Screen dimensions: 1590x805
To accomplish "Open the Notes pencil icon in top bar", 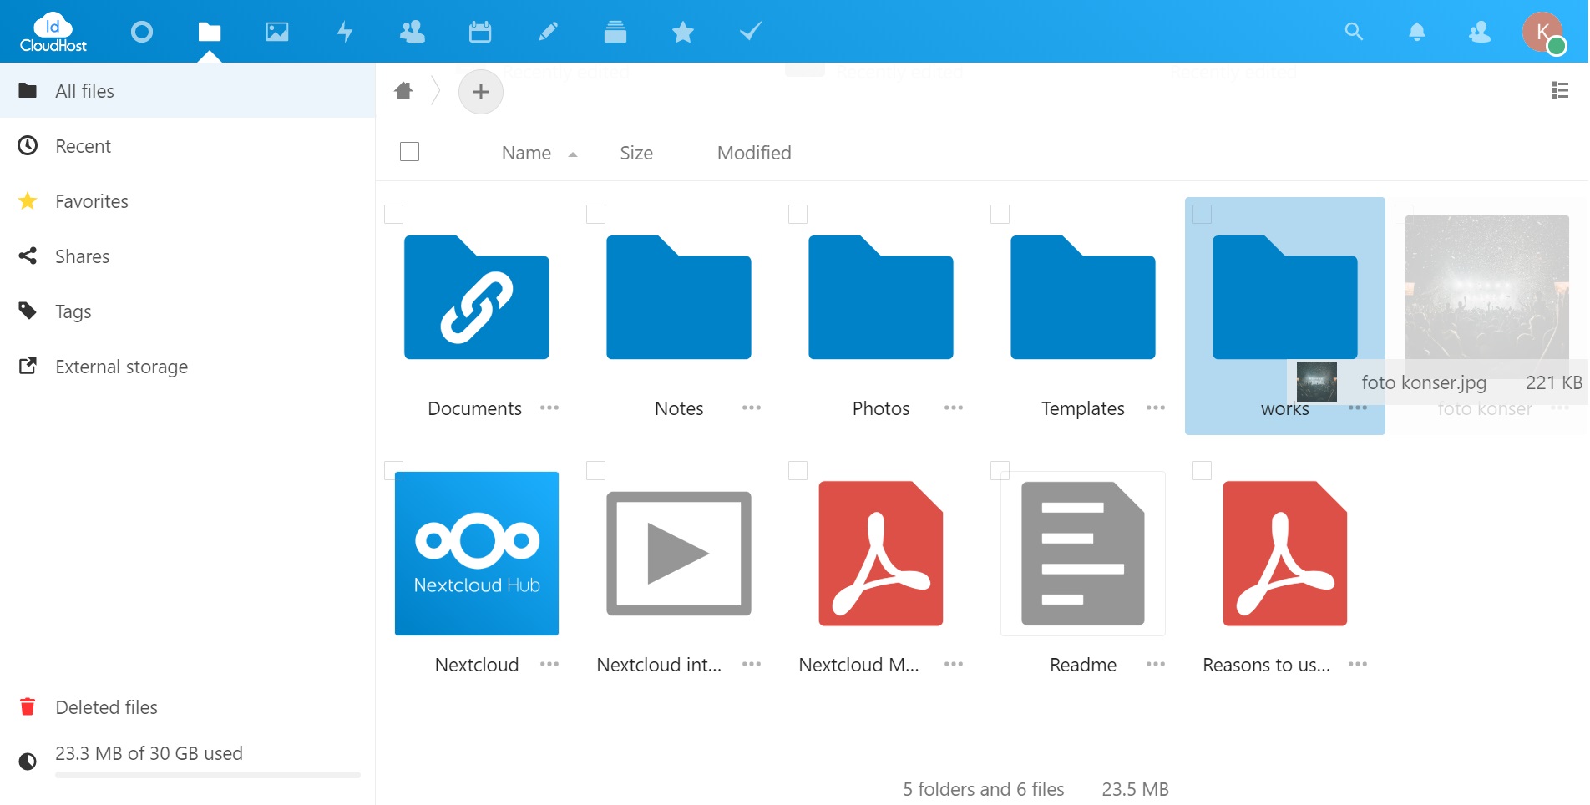I will [x=548, y=32].
